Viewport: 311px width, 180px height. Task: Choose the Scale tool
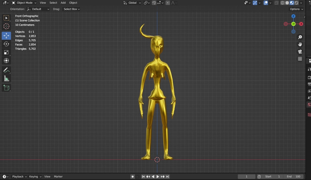(6, 52)
